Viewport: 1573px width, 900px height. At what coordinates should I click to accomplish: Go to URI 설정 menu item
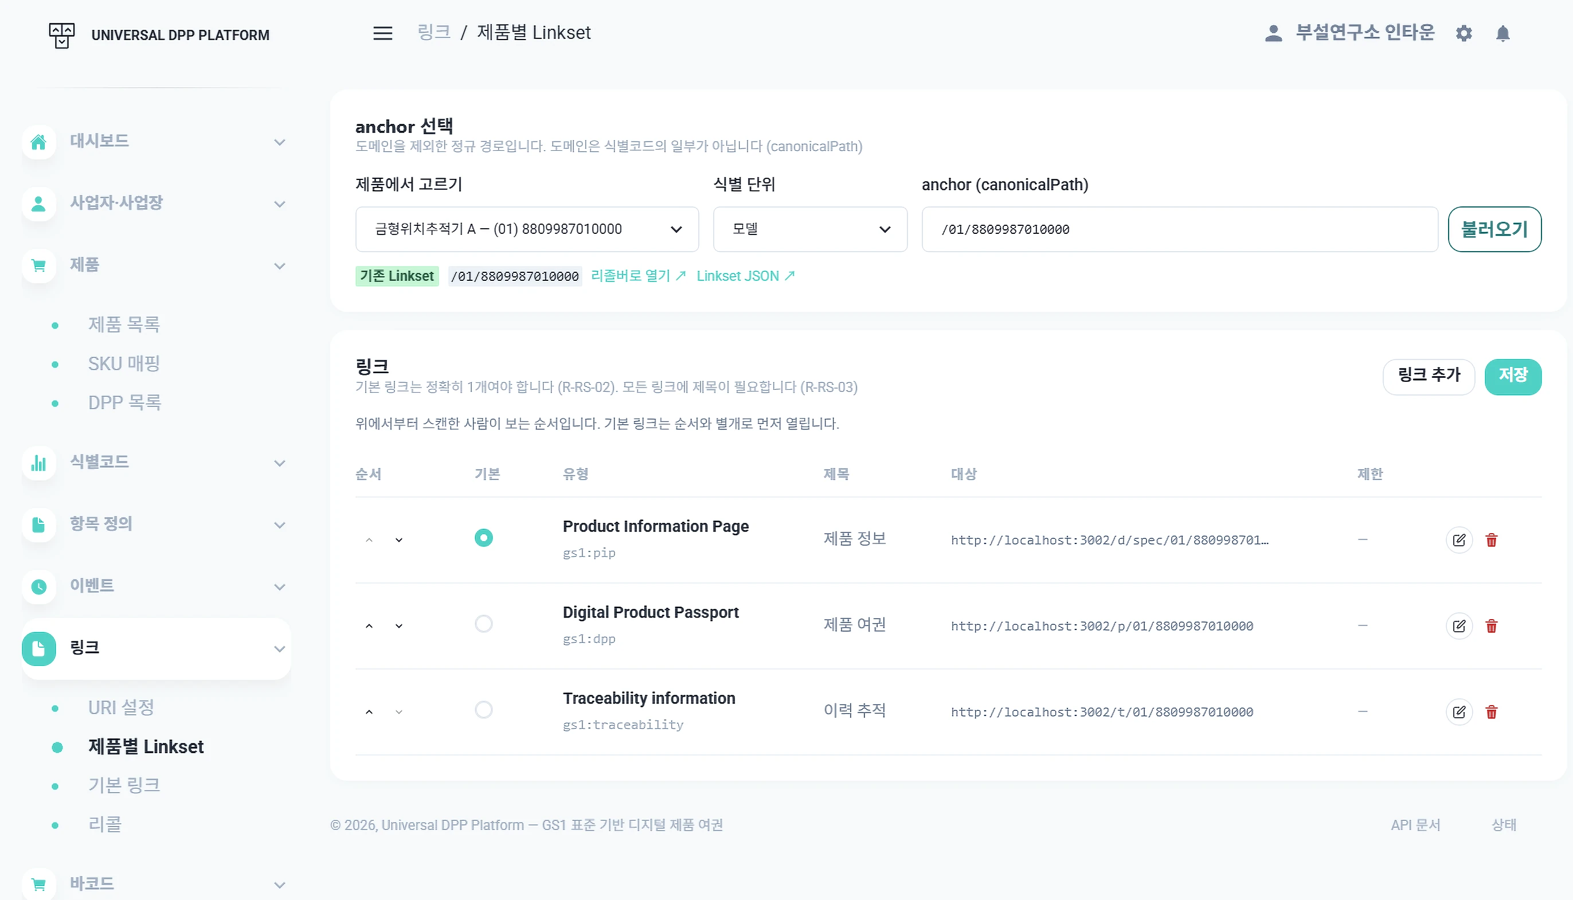121,707
